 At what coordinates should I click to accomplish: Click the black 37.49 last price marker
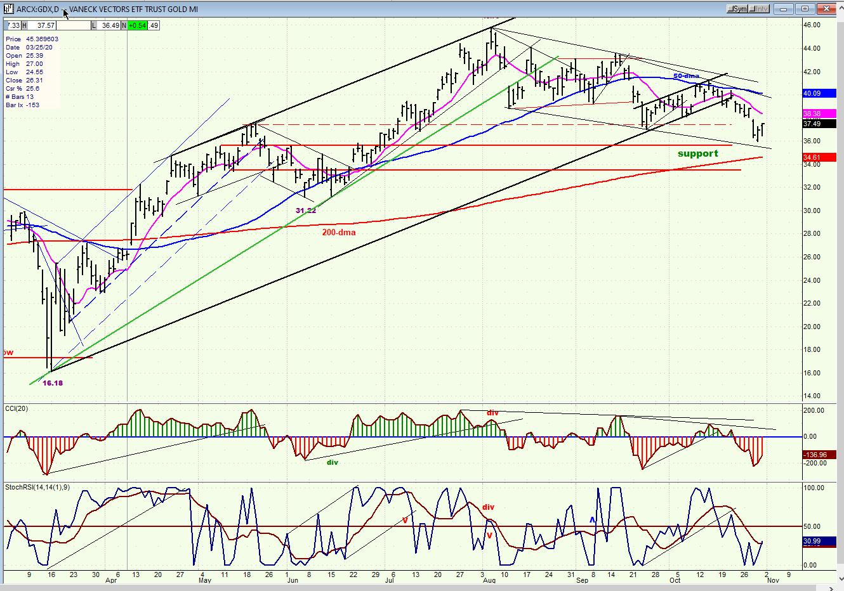(812, 124)
